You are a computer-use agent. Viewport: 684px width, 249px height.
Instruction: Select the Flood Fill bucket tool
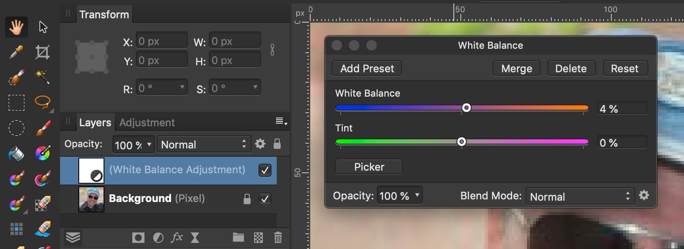pos(16,153)
